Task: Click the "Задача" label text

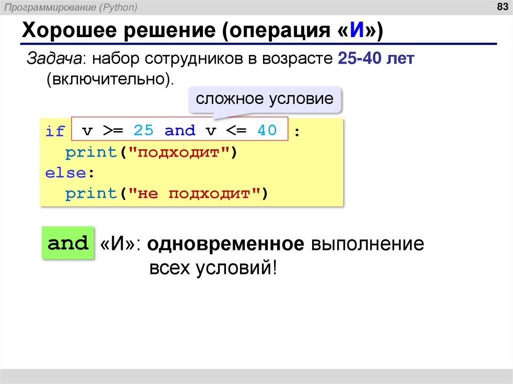Action: coord(52,59)
